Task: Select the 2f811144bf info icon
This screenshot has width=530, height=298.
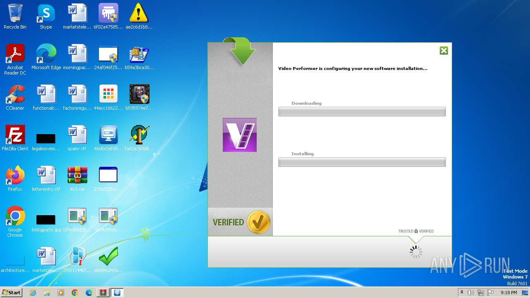Action: coord(77,260)
